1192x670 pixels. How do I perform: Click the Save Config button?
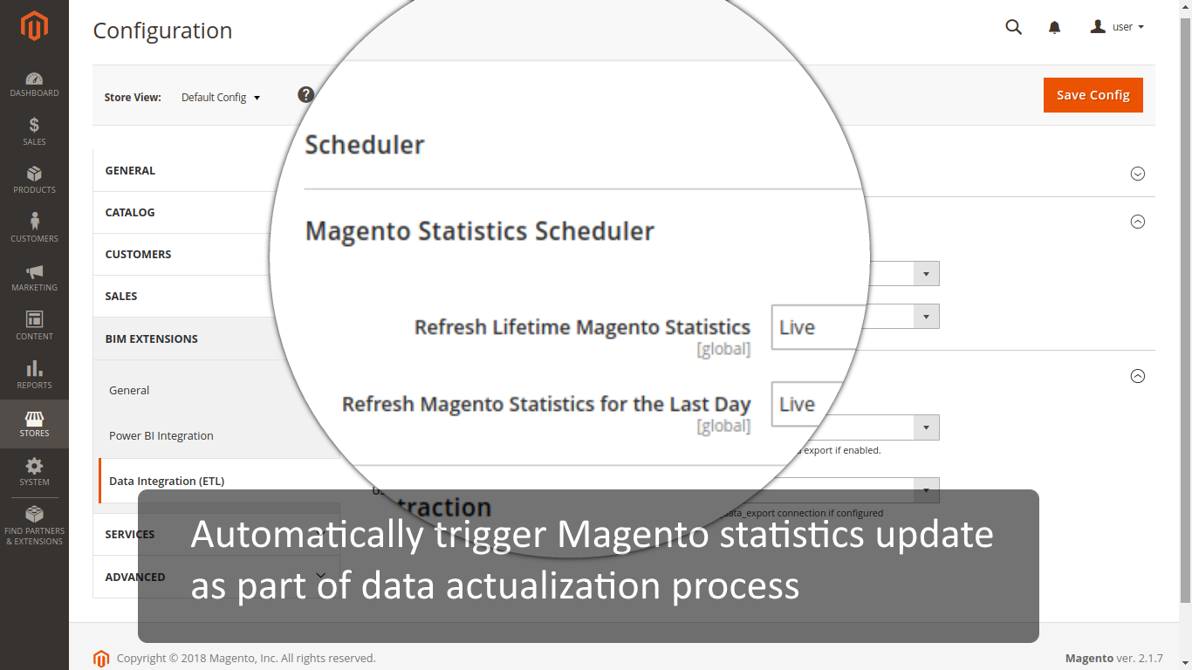pyautogui.click(x=1093, y=94)
